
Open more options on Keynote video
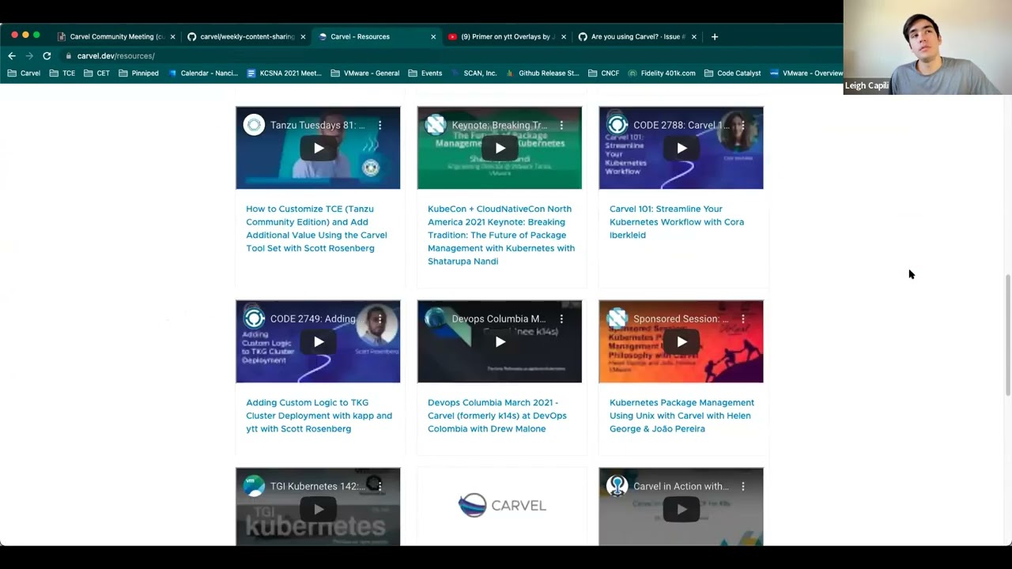coord(561,126)
